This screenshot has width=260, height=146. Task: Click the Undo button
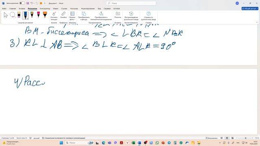click(32, 3)
